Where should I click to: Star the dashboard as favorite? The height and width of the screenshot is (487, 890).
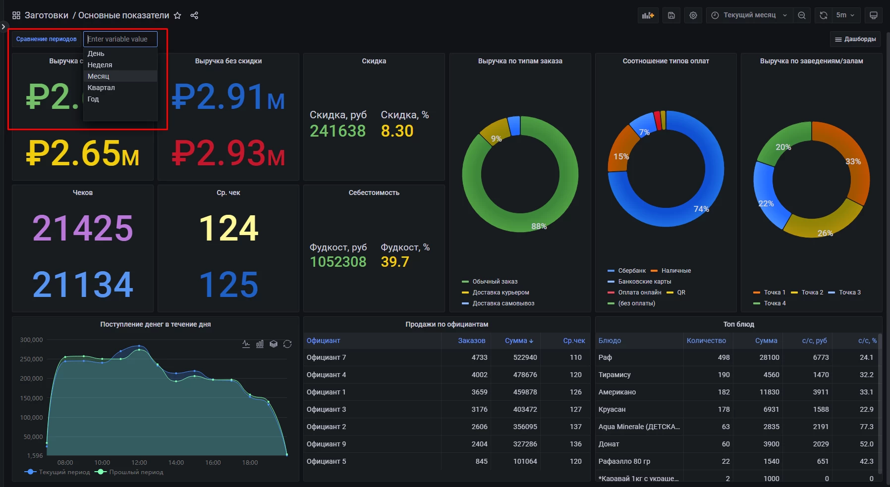(177, 15)
